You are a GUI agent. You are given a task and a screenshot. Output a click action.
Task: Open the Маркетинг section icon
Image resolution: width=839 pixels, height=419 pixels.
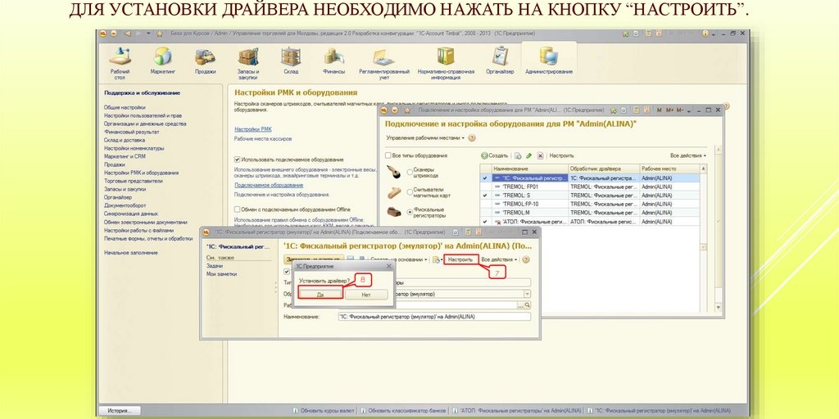click(162, 57)
